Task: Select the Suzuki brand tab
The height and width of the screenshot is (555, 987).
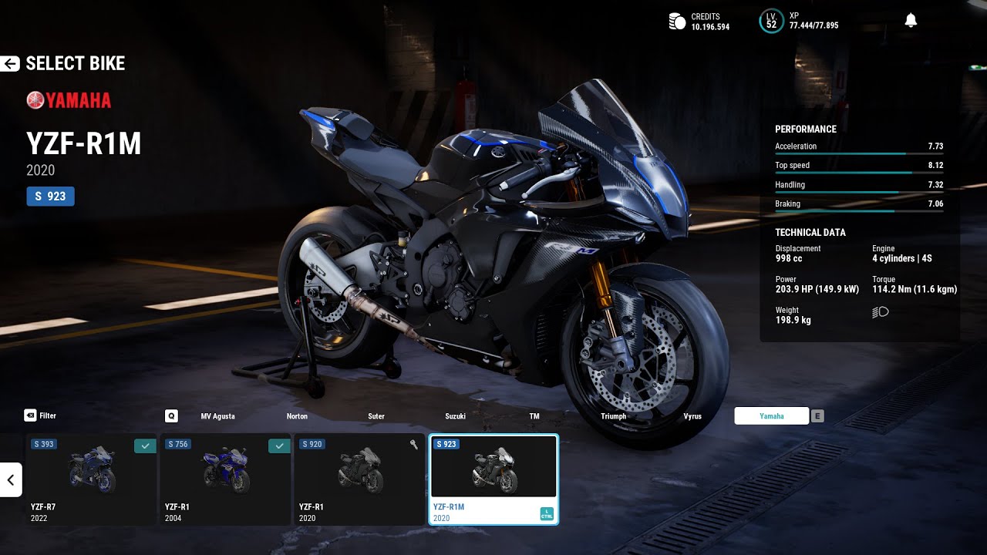Action: tap(455, 416)
